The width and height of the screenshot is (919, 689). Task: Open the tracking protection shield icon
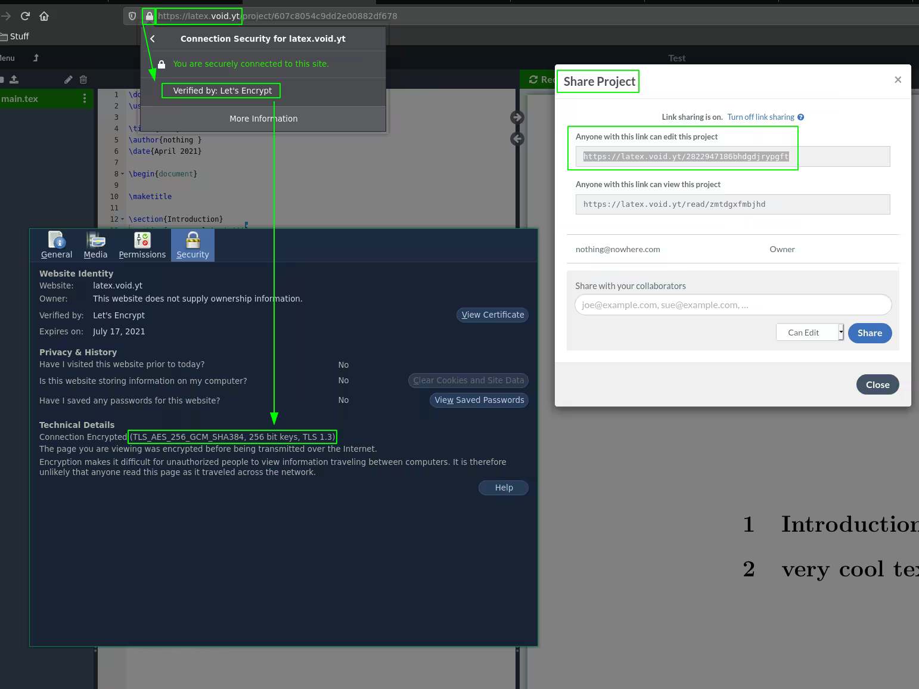132,16
